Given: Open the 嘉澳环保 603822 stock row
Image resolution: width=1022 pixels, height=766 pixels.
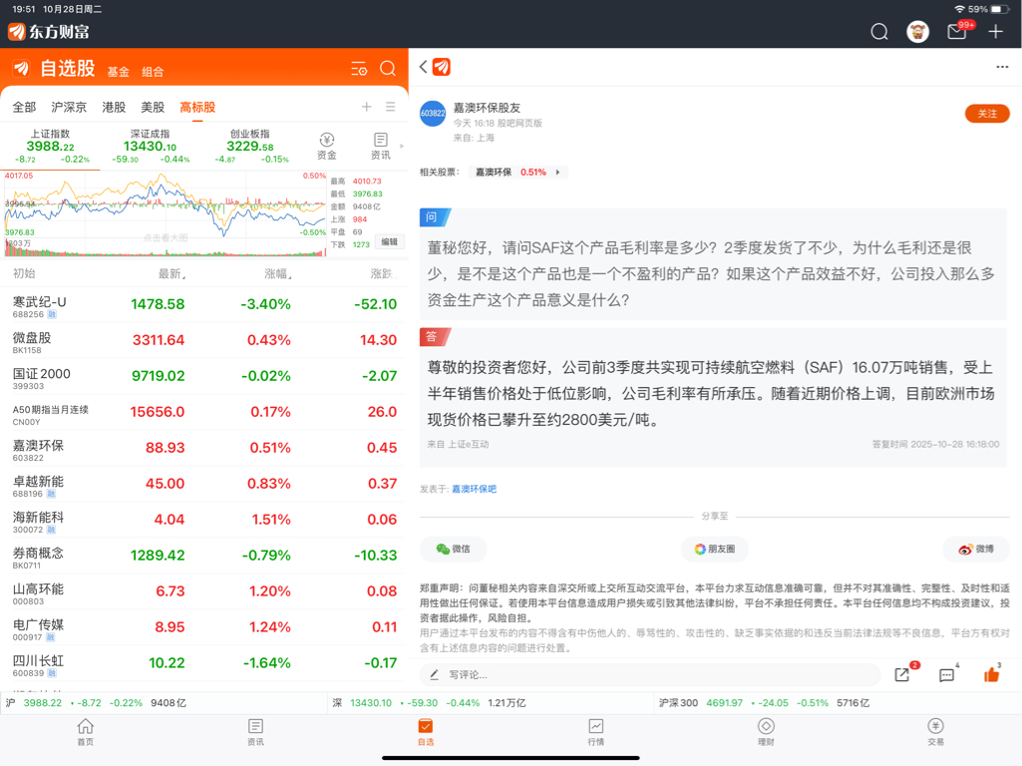Looking at the screenshot, I should click(204, 448).
